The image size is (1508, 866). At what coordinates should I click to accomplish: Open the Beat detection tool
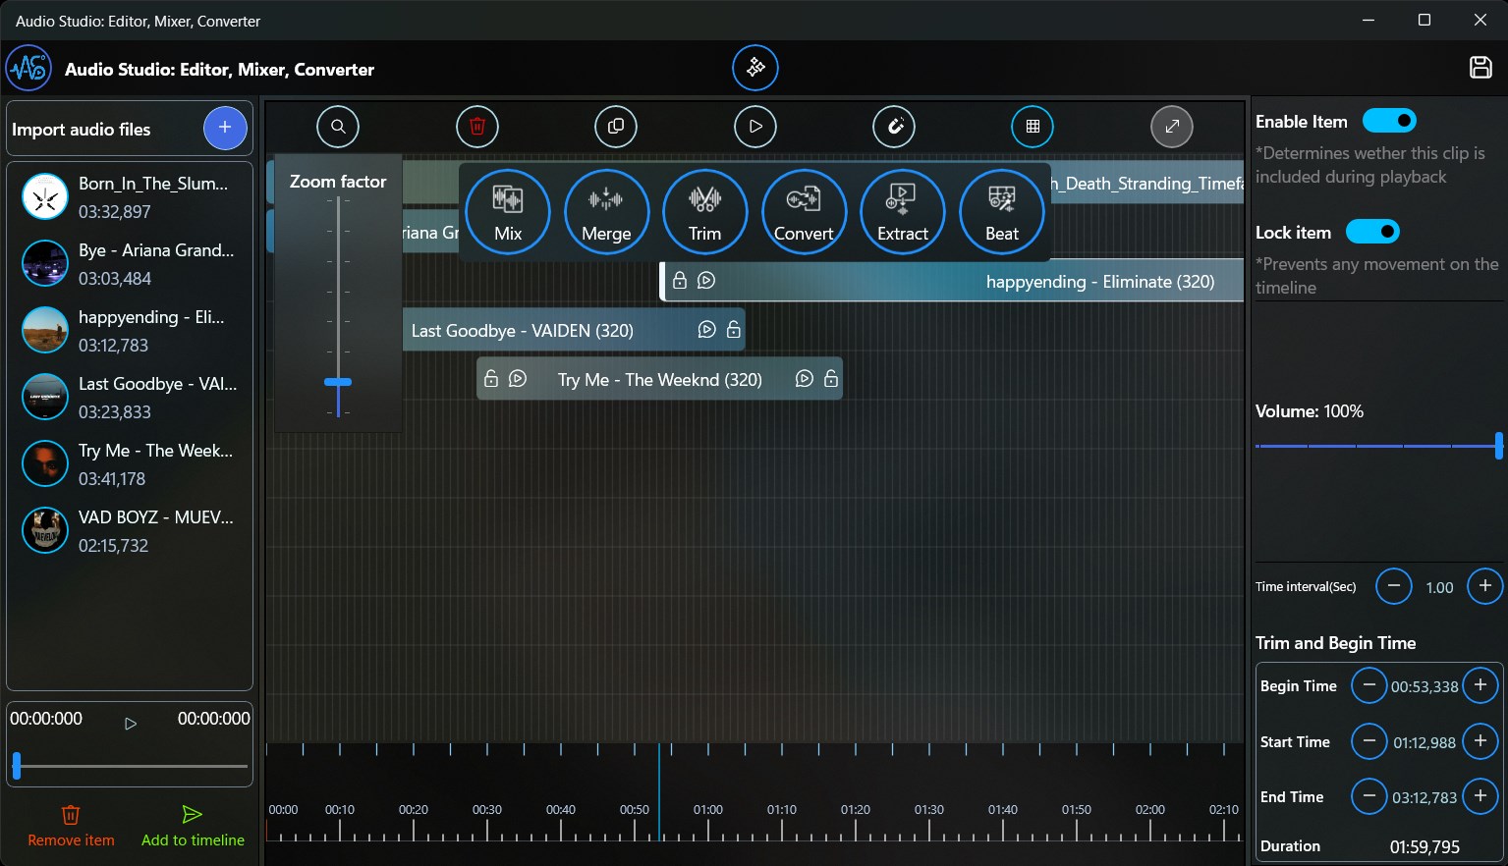(1001, 211)
